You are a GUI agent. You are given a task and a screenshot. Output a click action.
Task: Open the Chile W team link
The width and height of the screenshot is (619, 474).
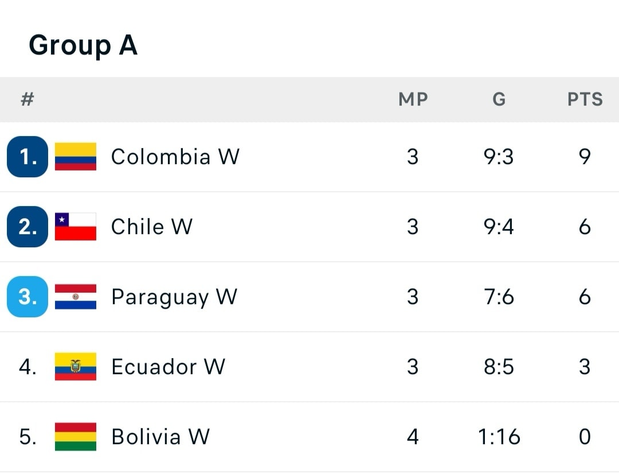point(151,227)
